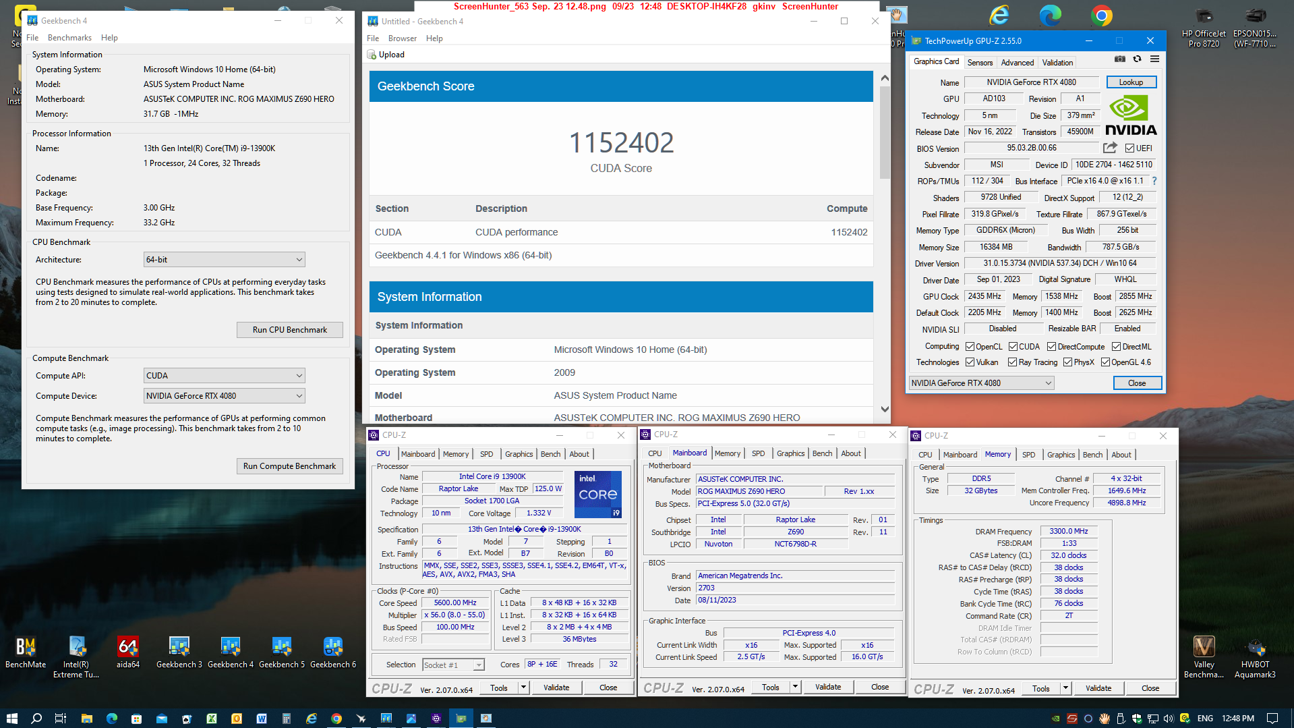Toggle the PhysX checkbox
Screen dimensions: 1294x728
click(x=1067, y=362)
